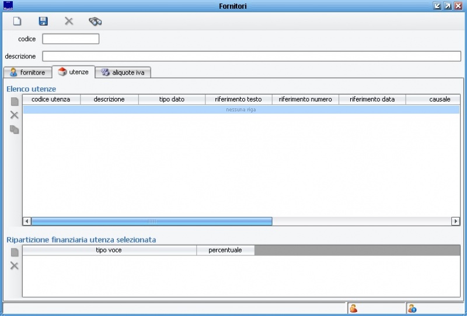The image size is (467, 316).
Task: Click the user icon in status bar
Action: pos(354,308)
